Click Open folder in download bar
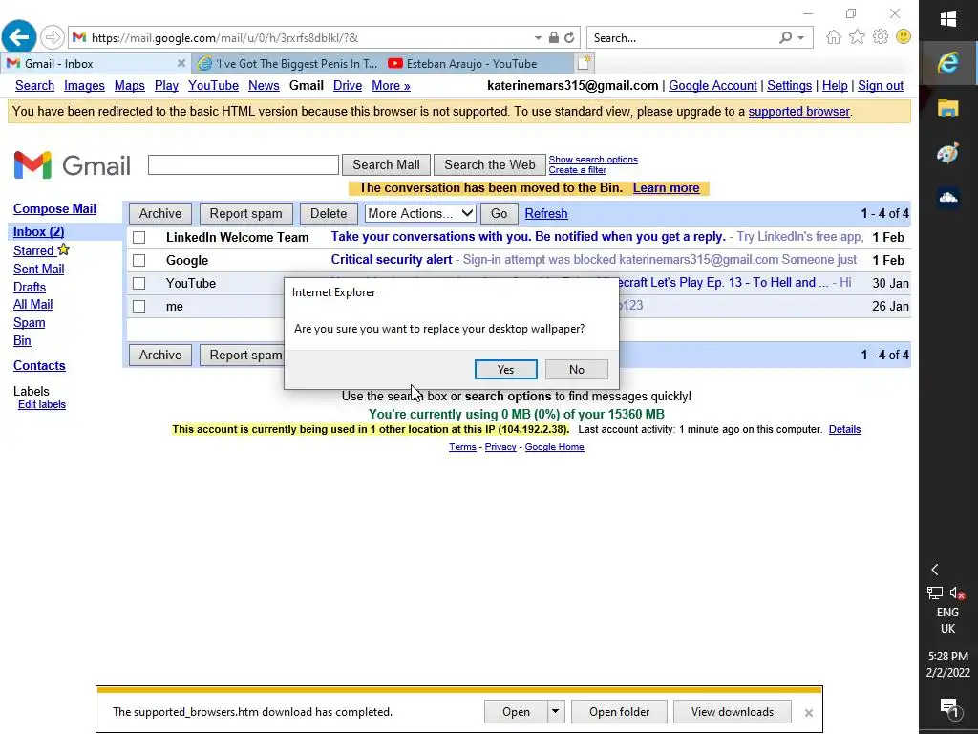 click(619, 711)
